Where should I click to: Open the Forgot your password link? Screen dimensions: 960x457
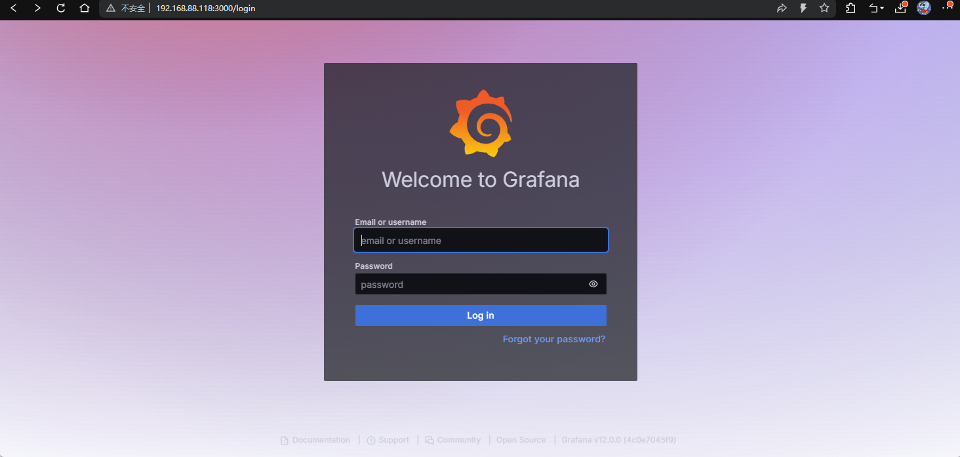click(x=554, y=339)
